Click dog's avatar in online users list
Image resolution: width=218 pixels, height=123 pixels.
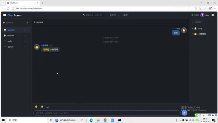(x=195, y=29)
